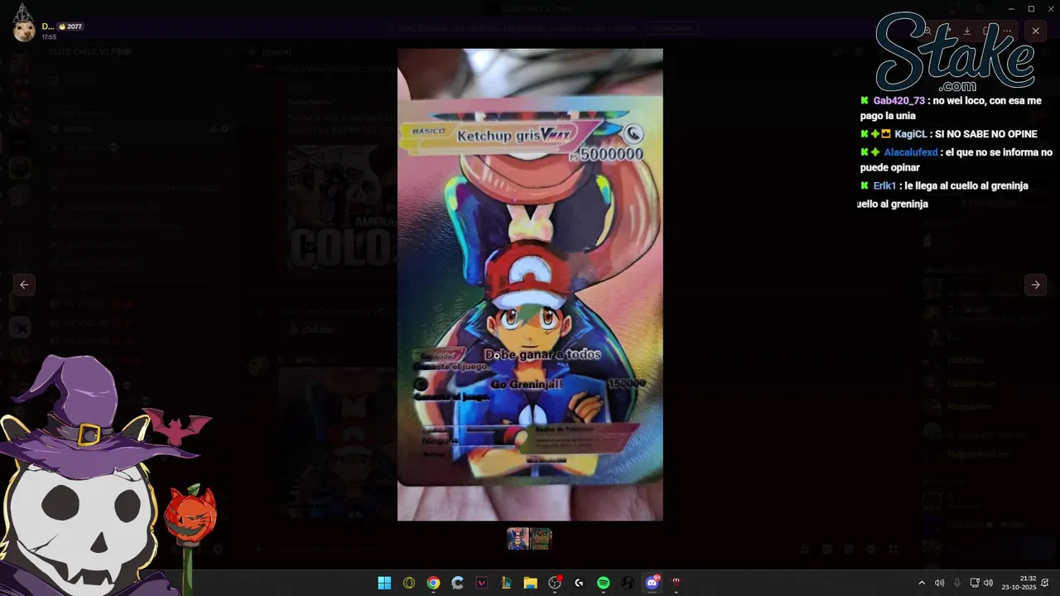The width and height of the screenshot is (1060, 596).
Task: Switch to Discord in the taskbar
Action: pos(653,583)
